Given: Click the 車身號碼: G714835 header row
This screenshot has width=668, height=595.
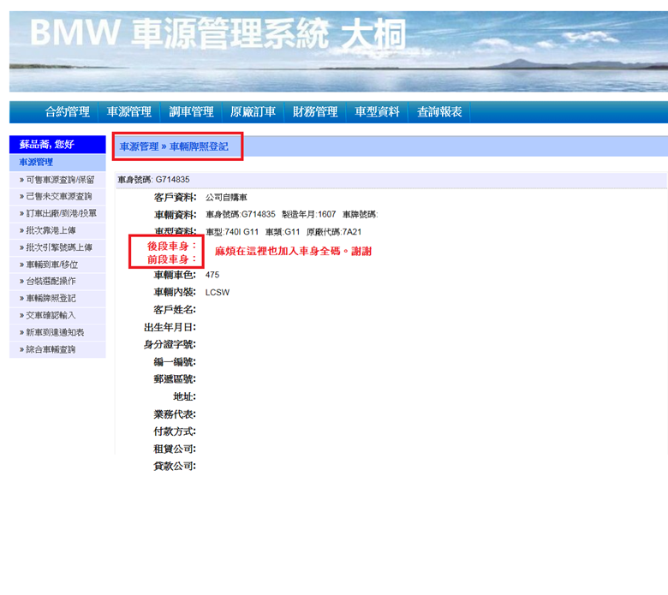Looking at the screenshot, I should (391, 180).
